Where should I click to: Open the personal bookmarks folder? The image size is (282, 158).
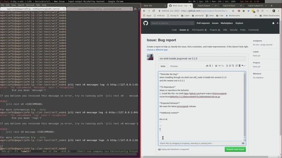(x=198, y=16)
